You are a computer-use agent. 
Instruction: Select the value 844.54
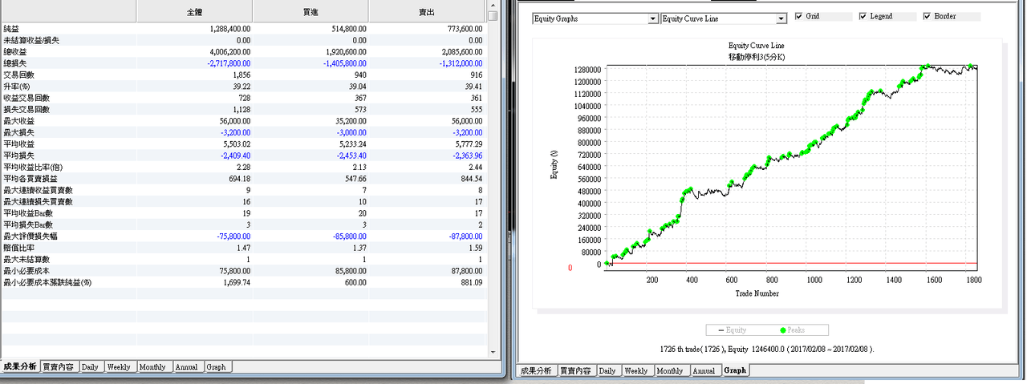471,178
